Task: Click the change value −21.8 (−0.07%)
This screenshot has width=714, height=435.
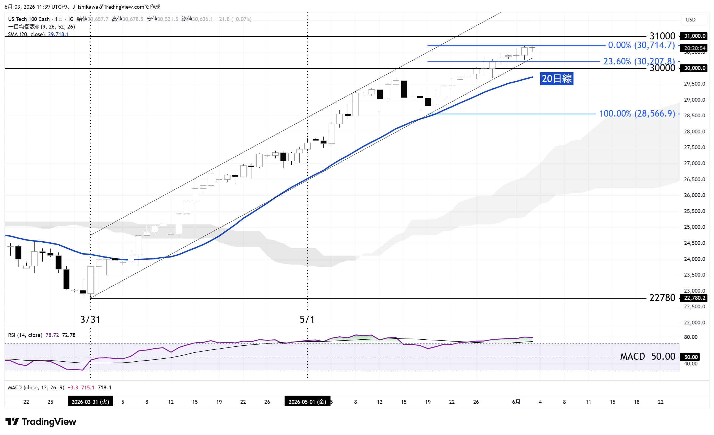Action: coord(234,19)
